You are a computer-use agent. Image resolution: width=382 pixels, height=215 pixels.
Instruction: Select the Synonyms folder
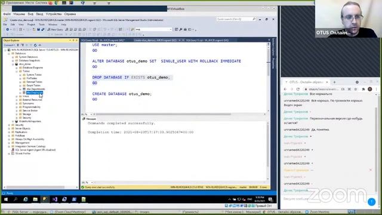click(x=28, y=103)
